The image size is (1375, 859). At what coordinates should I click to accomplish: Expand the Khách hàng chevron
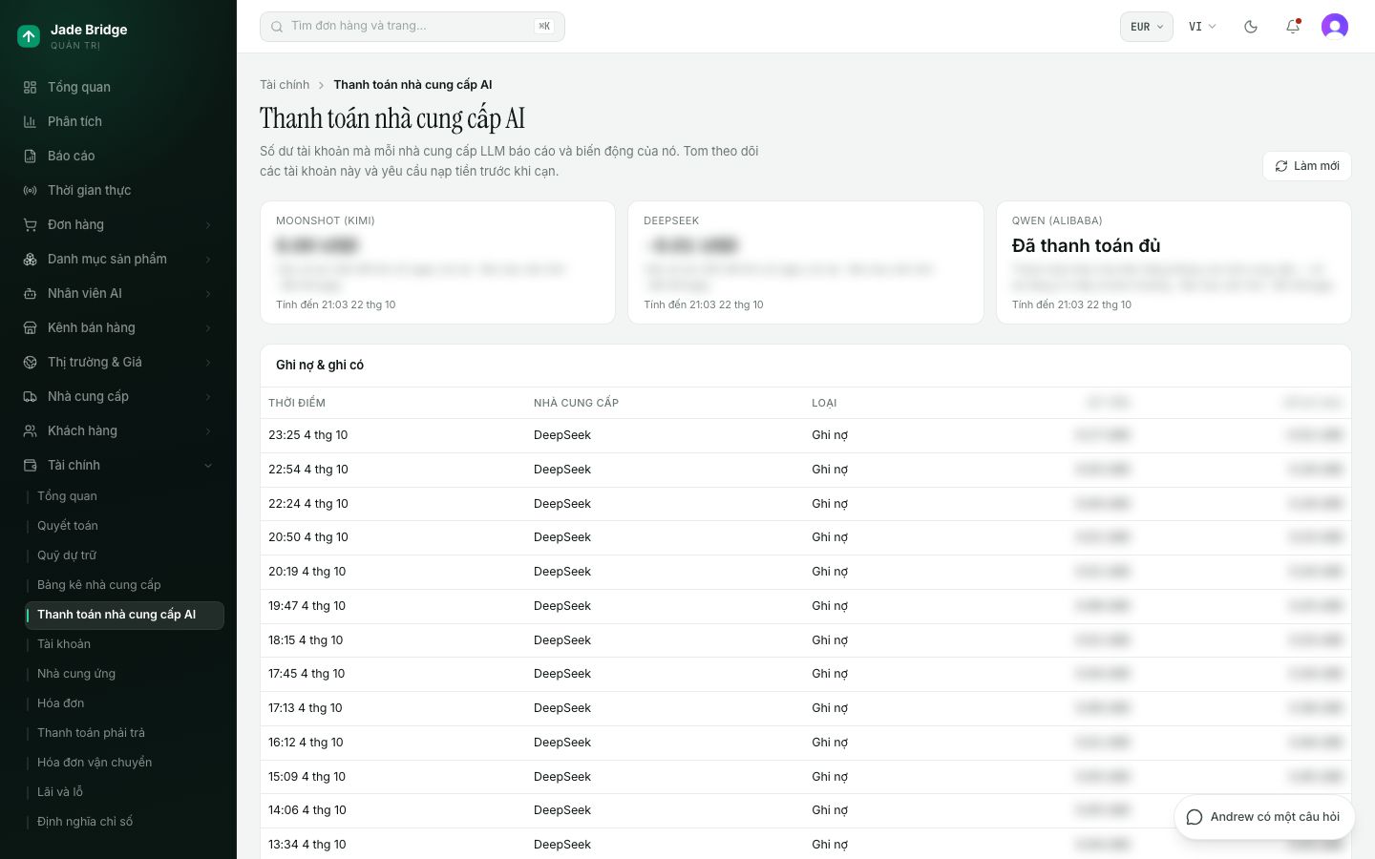pyautogui.click(x=208, y=431)
